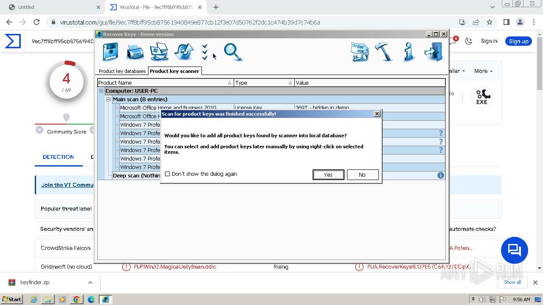Click the Chrome back arrow
This screenshot has height=305, width=543.
[x=9, y=22]
